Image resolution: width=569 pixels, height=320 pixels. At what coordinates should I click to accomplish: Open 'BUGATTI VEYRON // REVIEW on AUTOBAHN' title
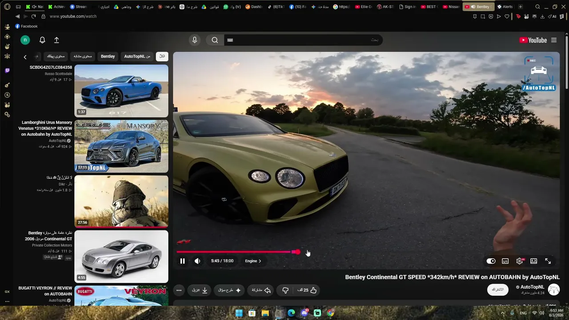[x=45, y=291]
